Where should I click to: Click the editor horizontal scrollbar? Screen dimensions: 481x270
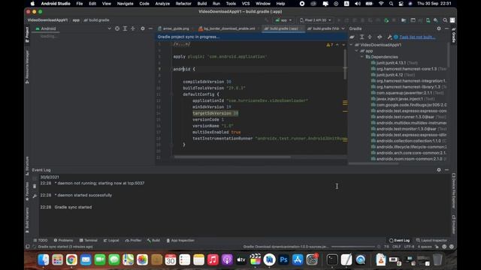click(232, 157)
